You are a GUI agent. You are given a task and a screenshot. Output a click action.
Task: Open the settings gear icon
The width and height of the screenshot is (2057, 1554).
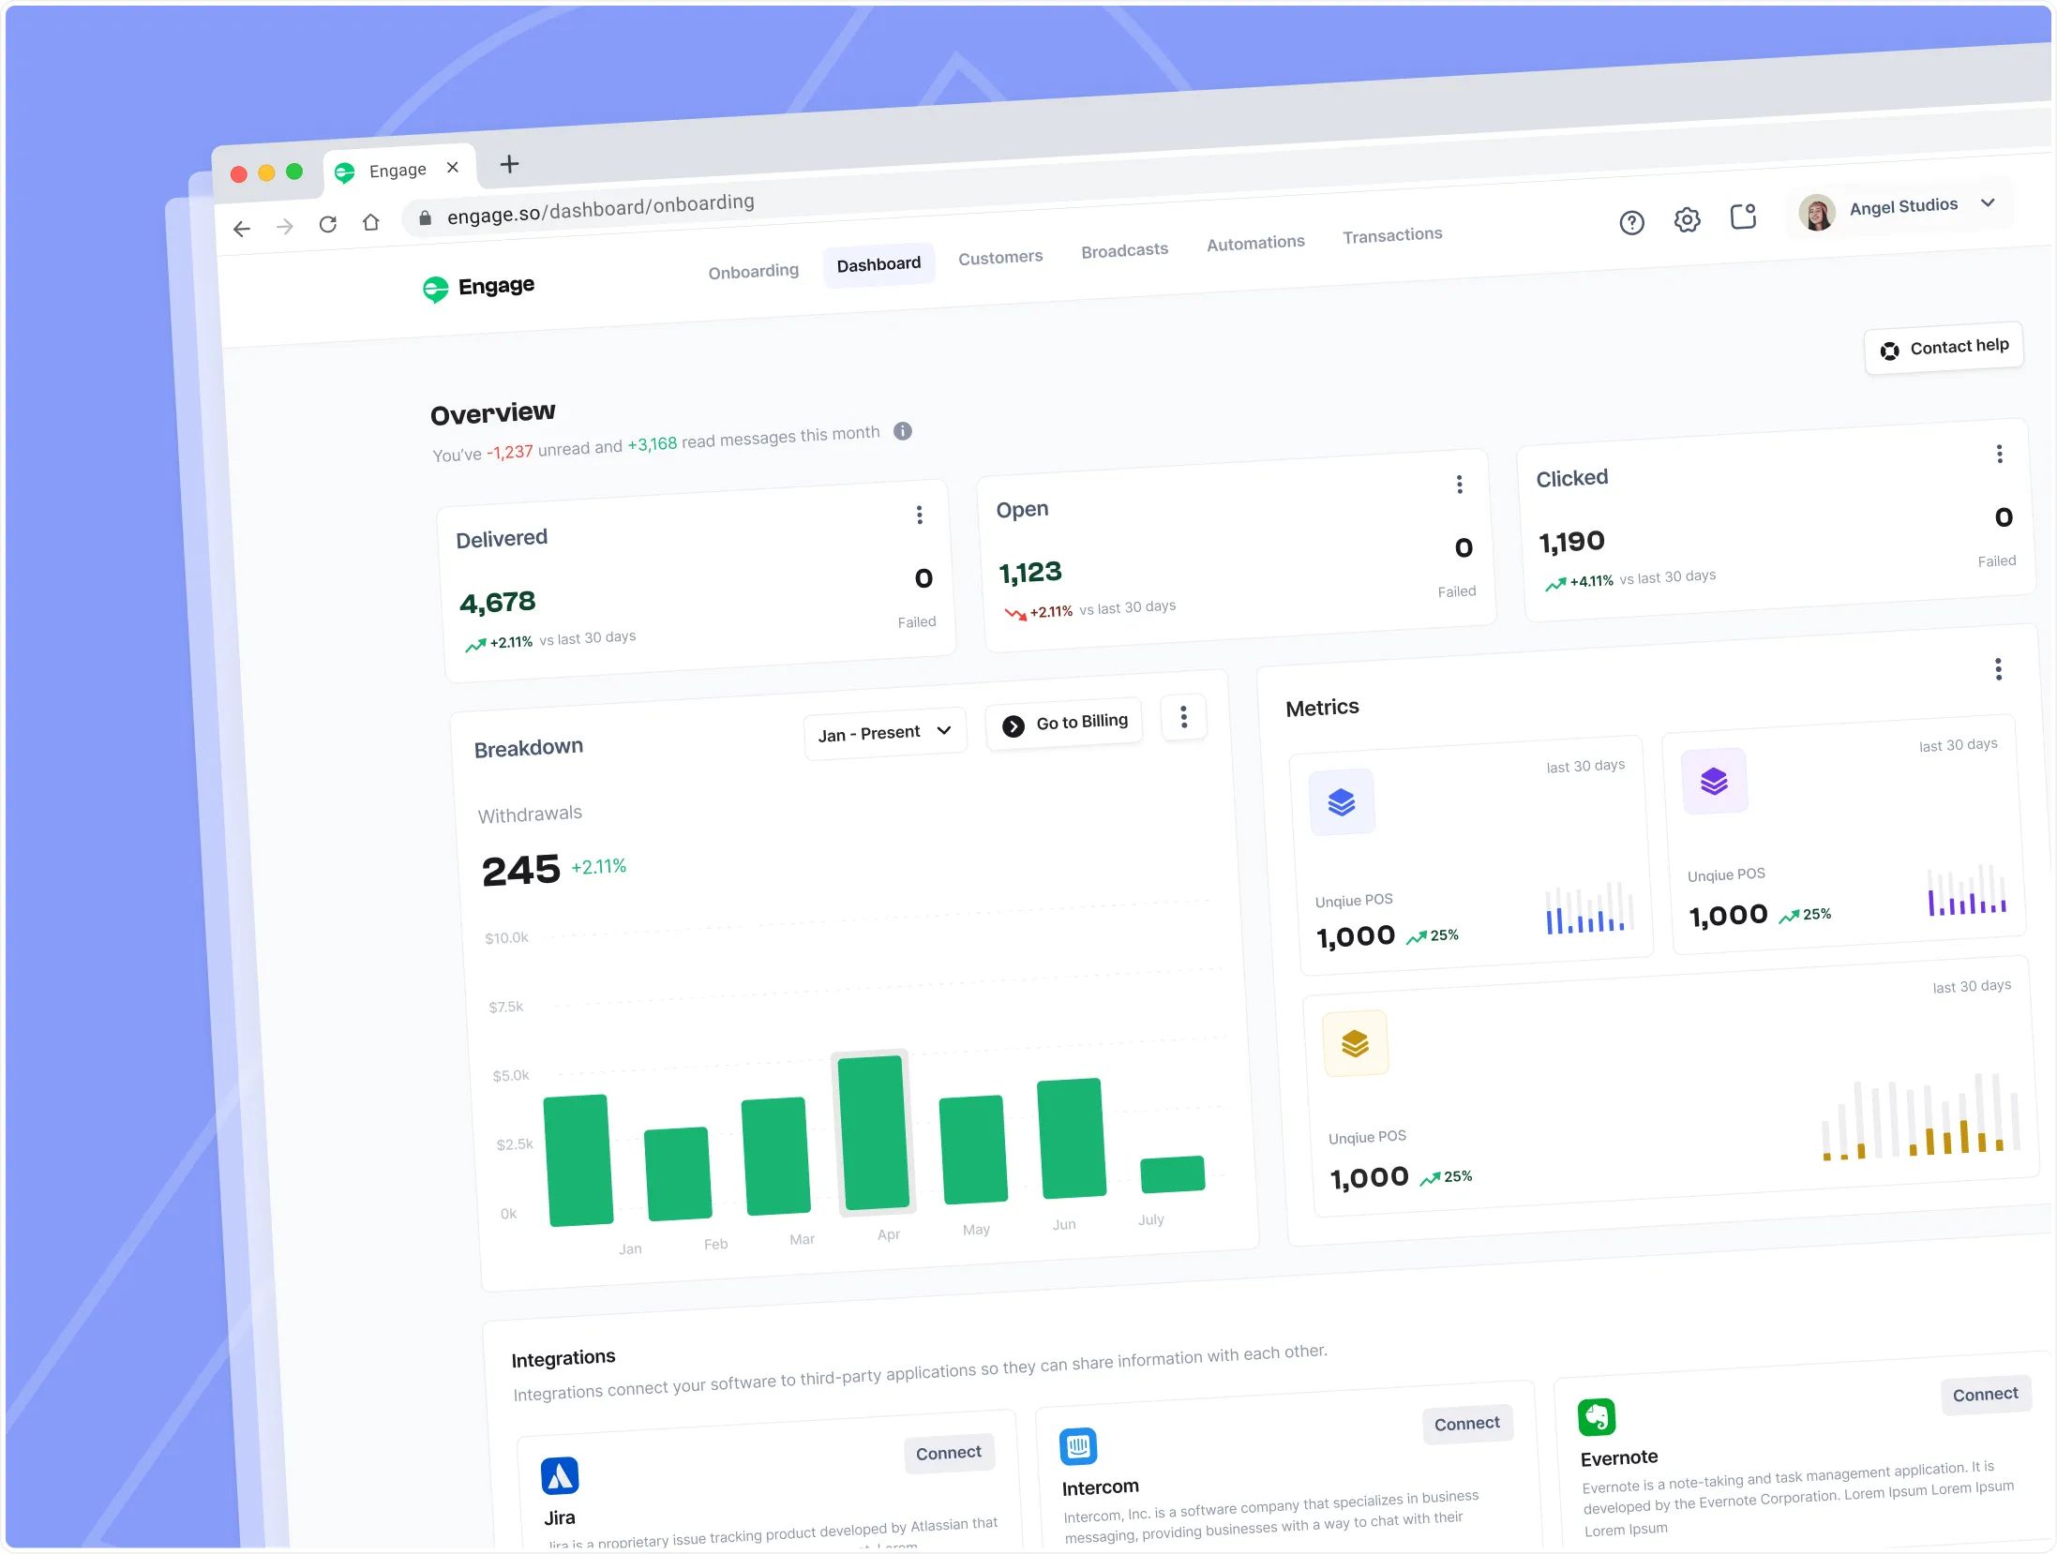tap(1687, 220)
